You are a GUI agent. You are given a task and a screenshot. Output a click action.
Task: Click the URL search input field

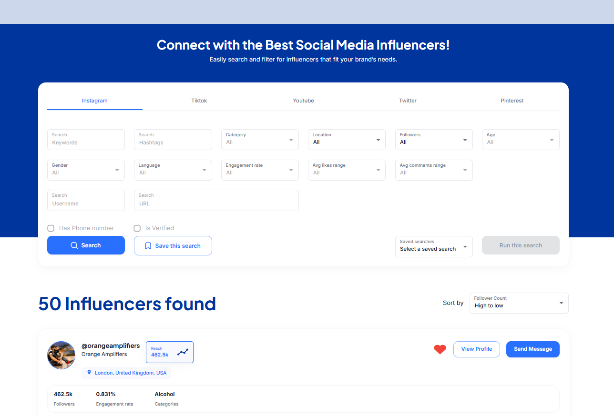click(216, 203)
